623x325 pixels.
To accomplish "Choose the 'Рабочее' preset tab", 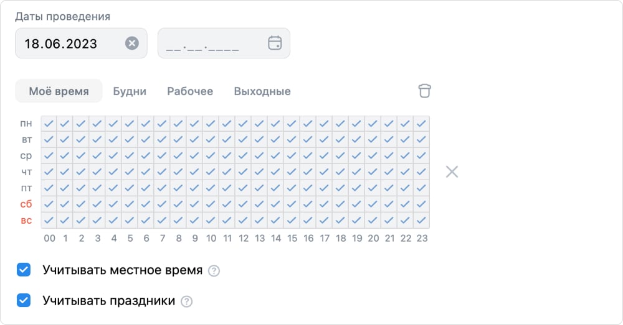I will 190,91.
